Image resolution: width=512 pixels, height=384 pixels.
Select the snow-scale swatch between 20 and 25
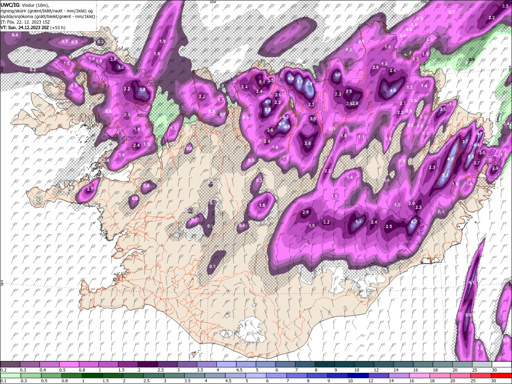[462, 364]
